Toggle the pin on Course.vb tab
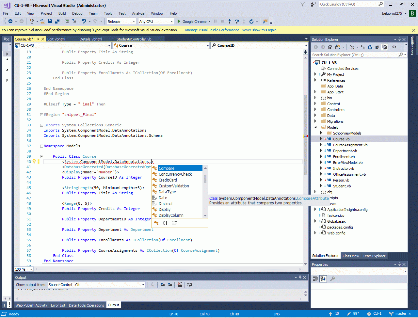418x318 pixels. click(x=38, y=39)
